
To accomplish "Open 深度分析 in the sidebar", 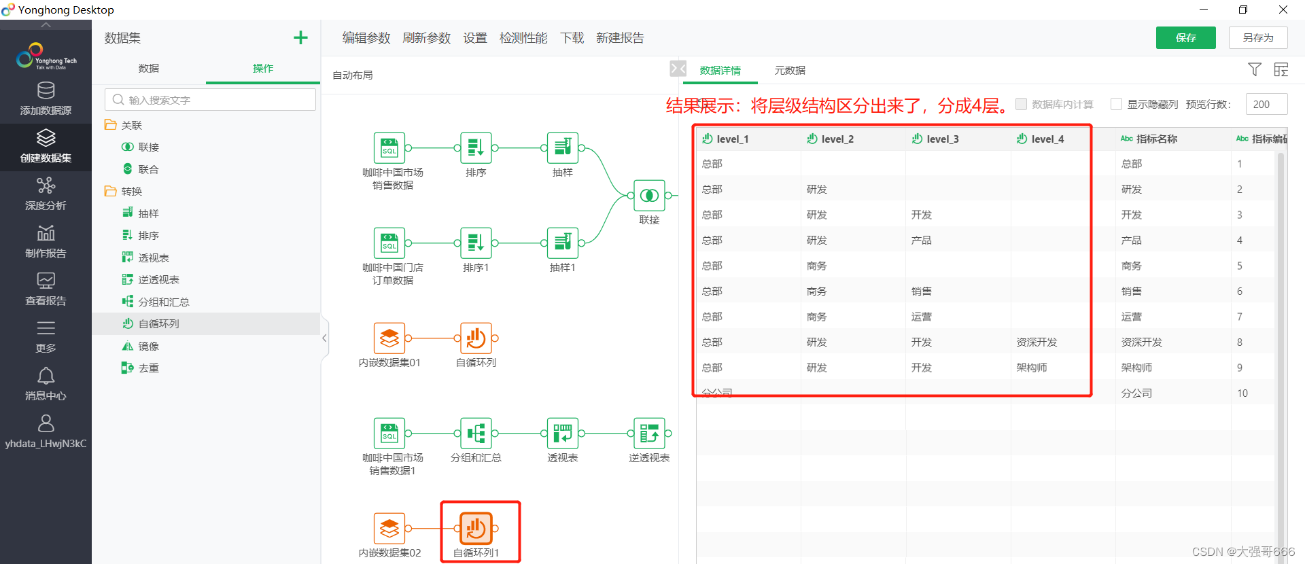I will tap(46, 194).
